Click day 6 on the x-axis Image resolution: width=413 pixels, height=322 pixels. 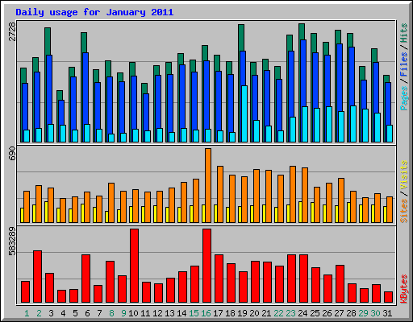tap(87, 313)
